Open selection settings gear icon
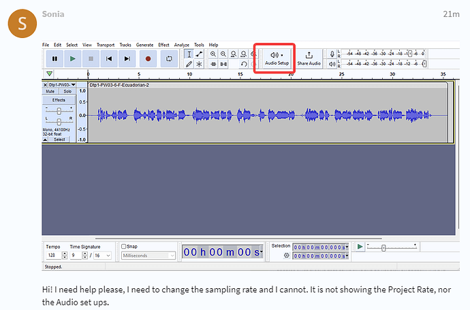This screenshot has width=470, height=310. click(286, 256)
